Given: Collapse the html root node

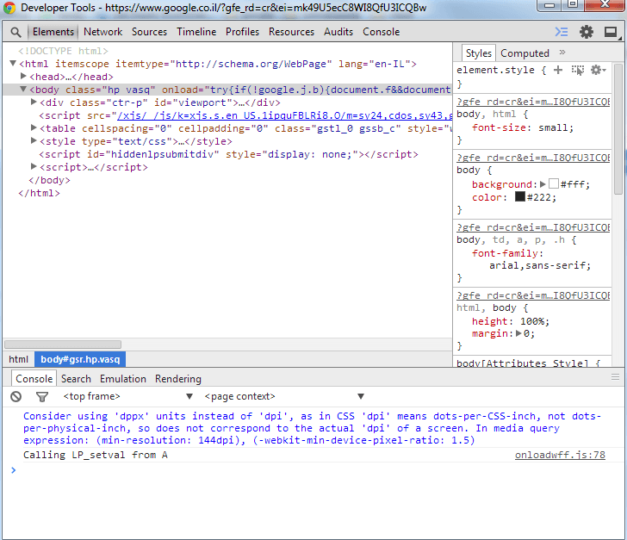Looking at the screenshot, I should [13, 63].
